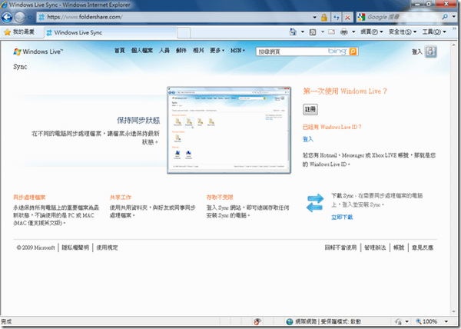
Task: Open the 首頁 nav link
Action: tap(119, 51)
